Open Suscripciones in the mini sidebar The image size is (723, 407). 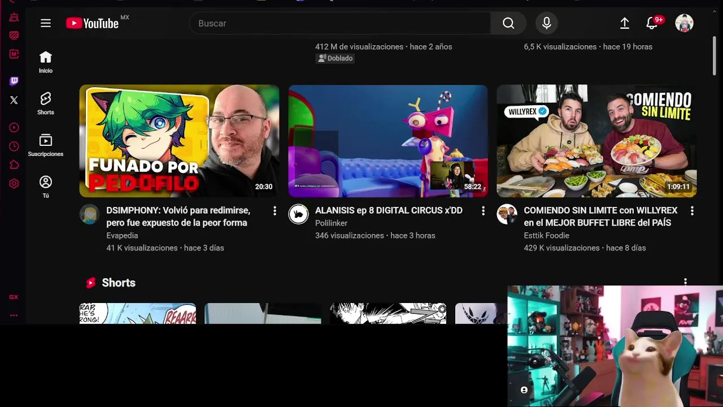click(46, 145)
